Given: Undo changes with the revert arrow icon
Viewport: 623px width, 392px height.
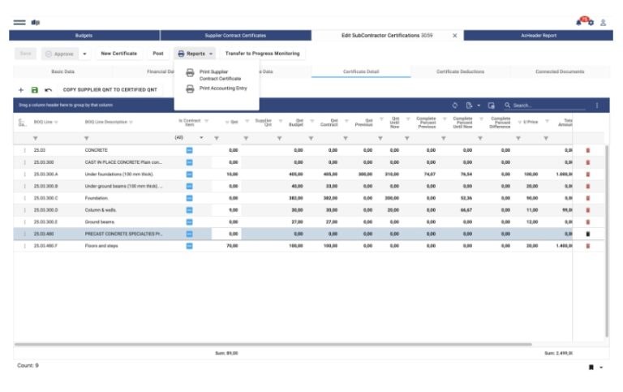Looking at the screenshot, I should point(48,90).
